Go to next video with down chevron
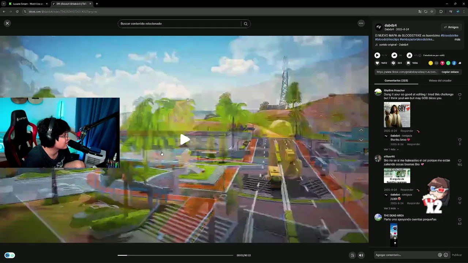 coord(361,140)
